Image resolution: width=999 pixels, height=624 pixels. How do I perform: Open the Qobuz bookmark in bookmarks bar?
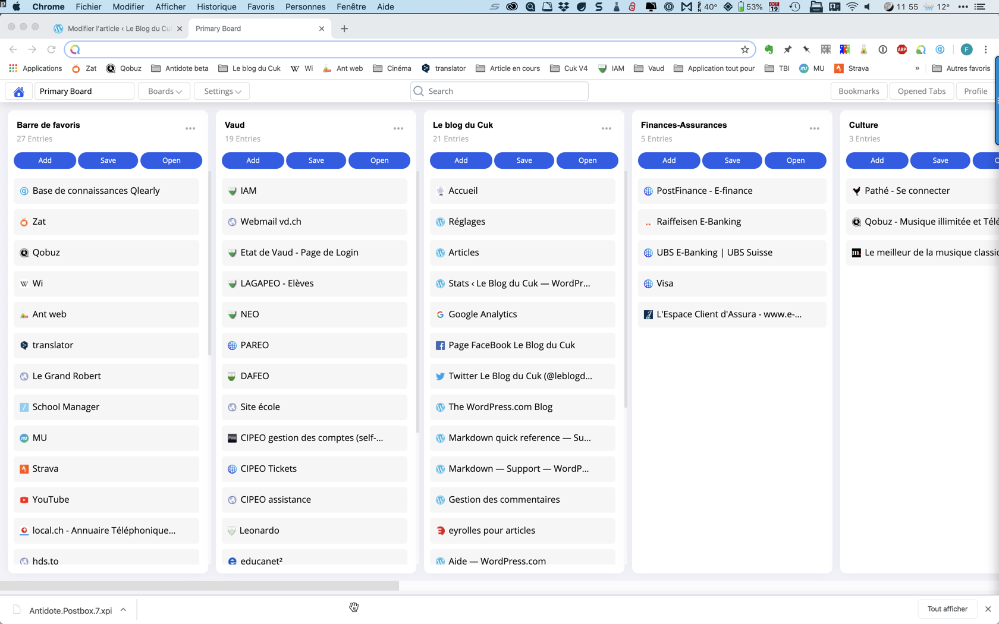pyautogui.click(x=124, y=68)
